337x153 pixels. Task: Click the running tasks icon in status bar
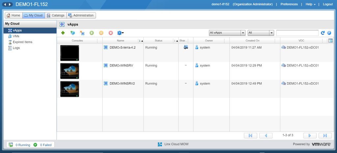tap(11, 145)
